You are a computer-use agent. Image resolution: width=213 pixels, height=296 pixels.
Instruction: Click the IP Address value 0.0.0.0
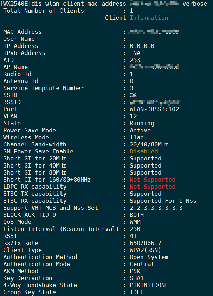[142, 46]
